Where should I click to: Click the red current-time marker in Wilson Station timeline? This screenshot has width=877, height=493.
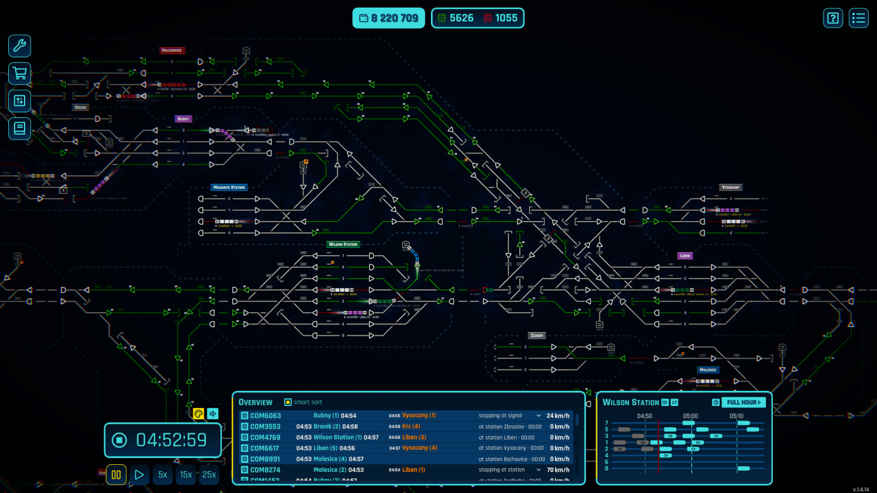tap(658, 445)
